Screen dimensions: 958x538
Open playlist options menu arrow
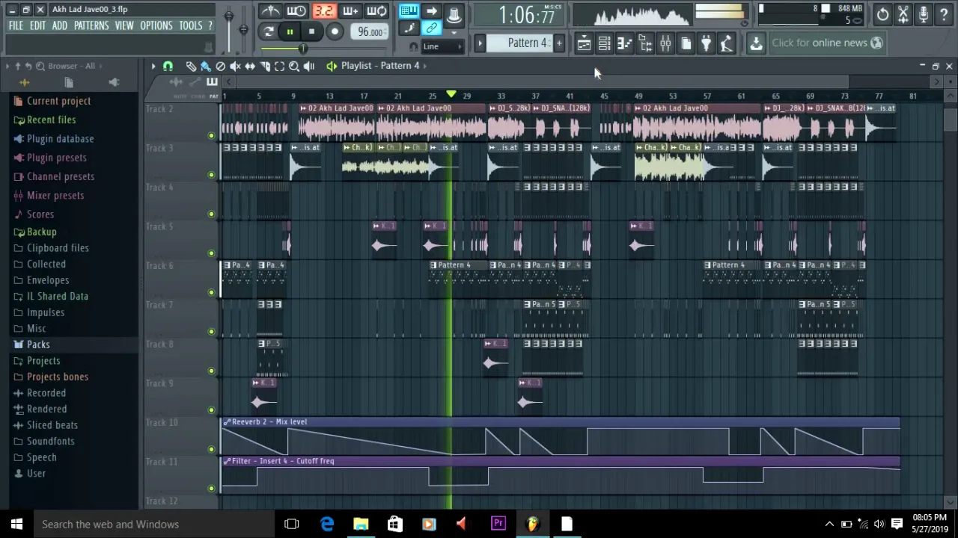153,66
